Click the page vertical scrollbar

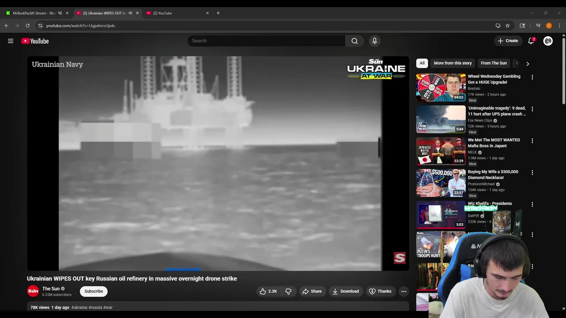click(563, 71)
